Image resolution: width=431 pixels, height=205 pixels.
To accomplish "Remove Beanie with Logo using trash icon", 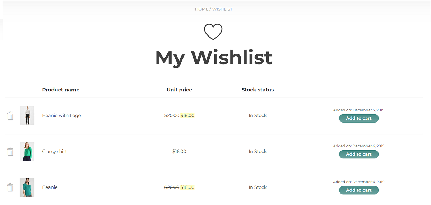I will tap(10, 115).
